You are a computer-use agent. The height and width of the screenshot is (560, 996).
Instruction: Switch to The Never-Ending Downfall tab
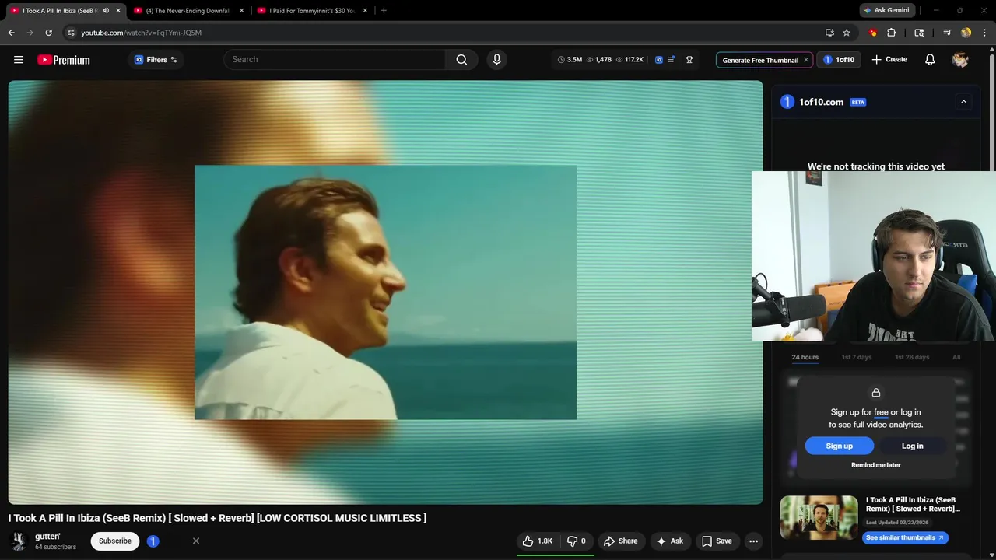[x=188, y=11]
